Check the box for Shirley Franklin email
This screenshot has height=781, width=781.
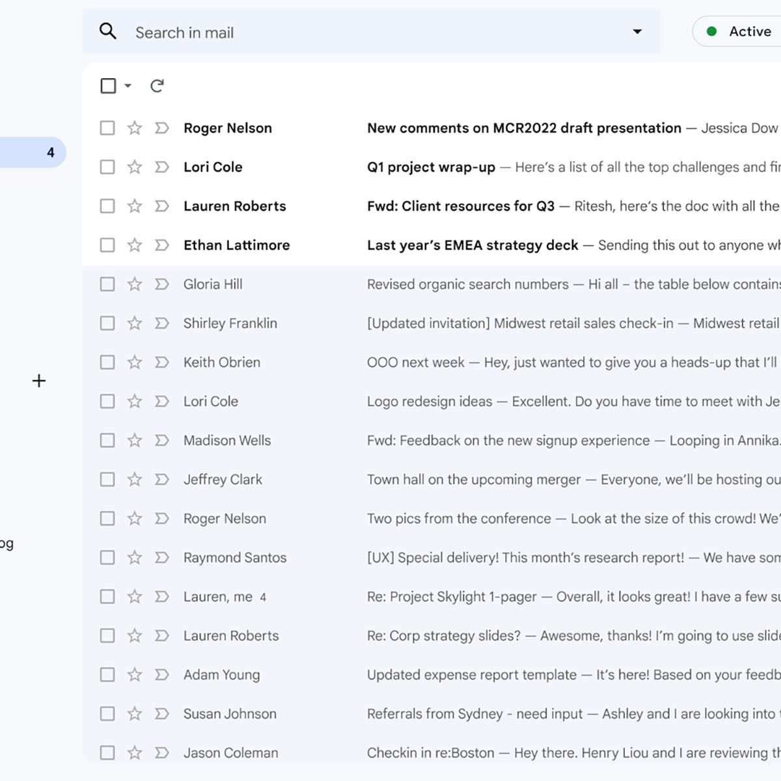click(107, 323)
